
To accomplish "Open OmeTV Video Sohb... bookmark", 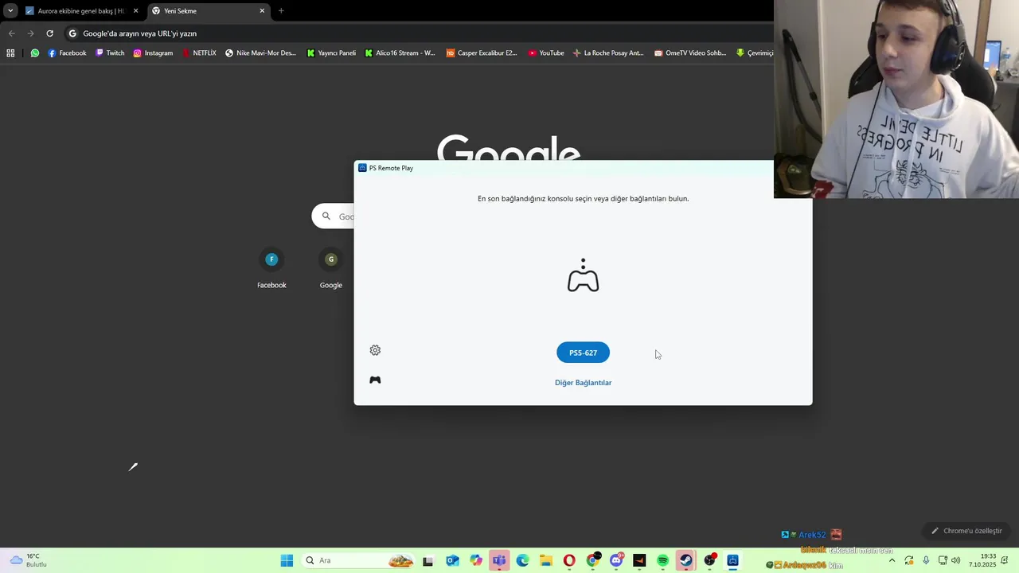I will 690,53.
